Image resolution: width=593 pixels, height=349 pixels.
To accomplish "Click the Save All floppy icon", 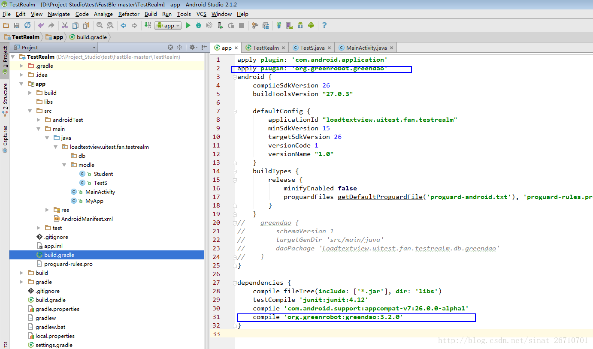I will click(17, 26).
